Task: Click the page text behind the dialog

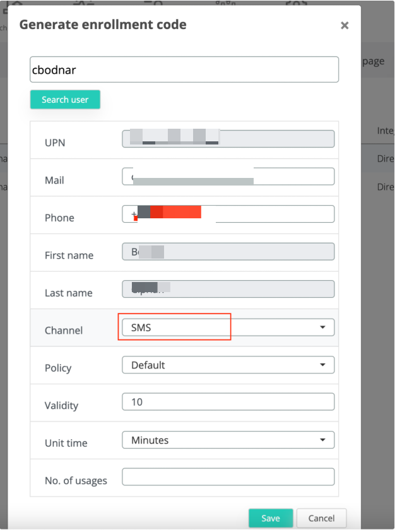Action: click(374, 61)
